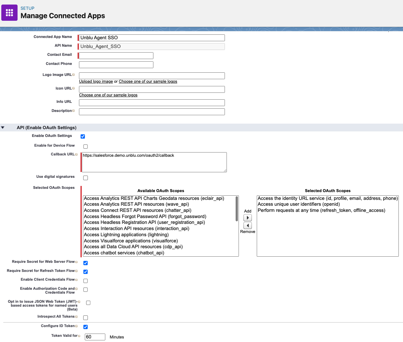Click the Add arrow to move selected scopes
Screen dimensions: 403x342
point(247,217)
